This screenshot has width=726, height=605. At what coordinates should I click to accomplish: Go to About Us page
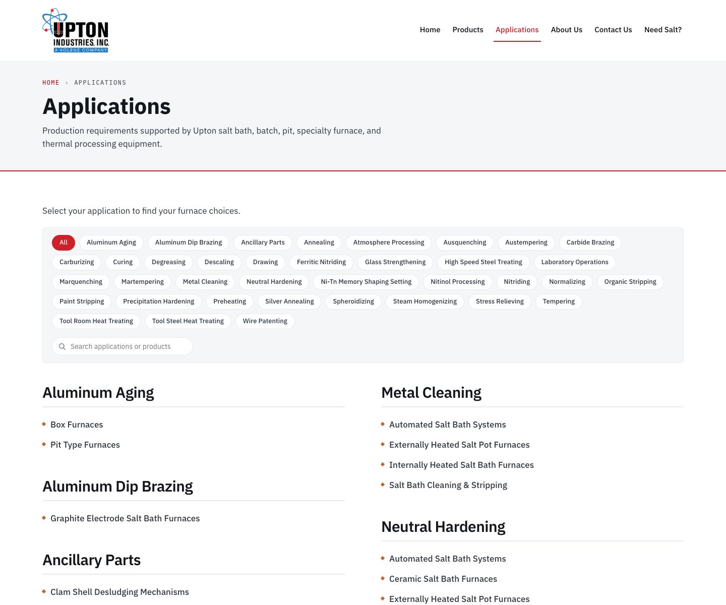coord(567,30)
